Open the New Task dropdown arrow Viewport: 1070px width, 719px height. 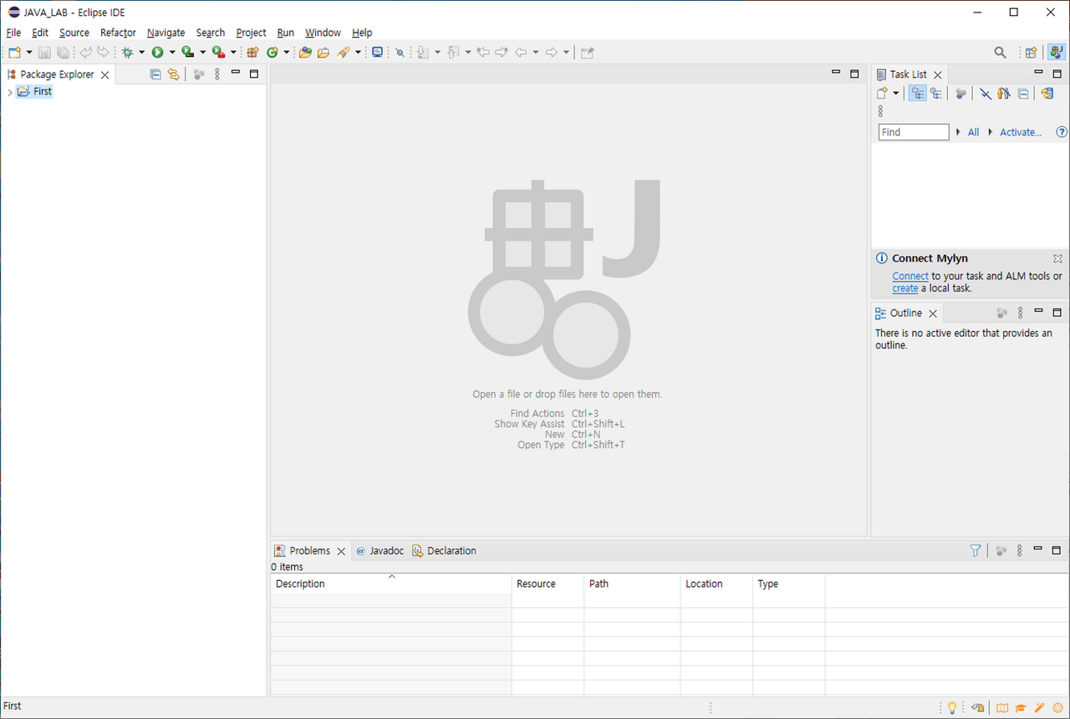click(895, 94)
